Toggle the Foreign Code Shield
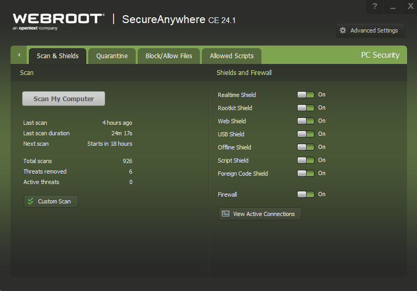Viewport: 417px width, 291px height. click(x=306, y=174)
